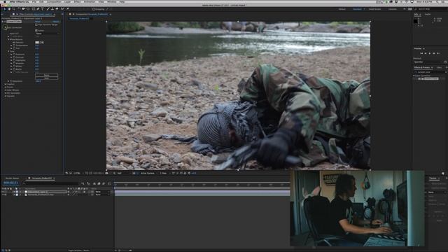Open the Layer menu

[67, 1]
